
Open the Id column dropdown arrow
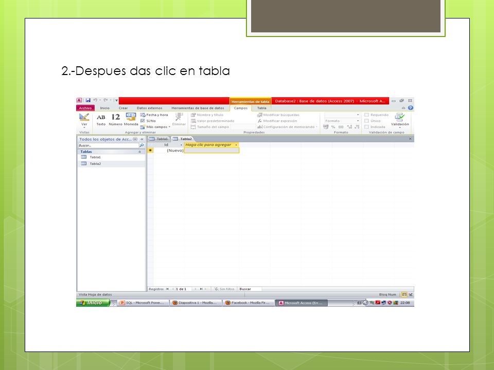tap(181, 145)
